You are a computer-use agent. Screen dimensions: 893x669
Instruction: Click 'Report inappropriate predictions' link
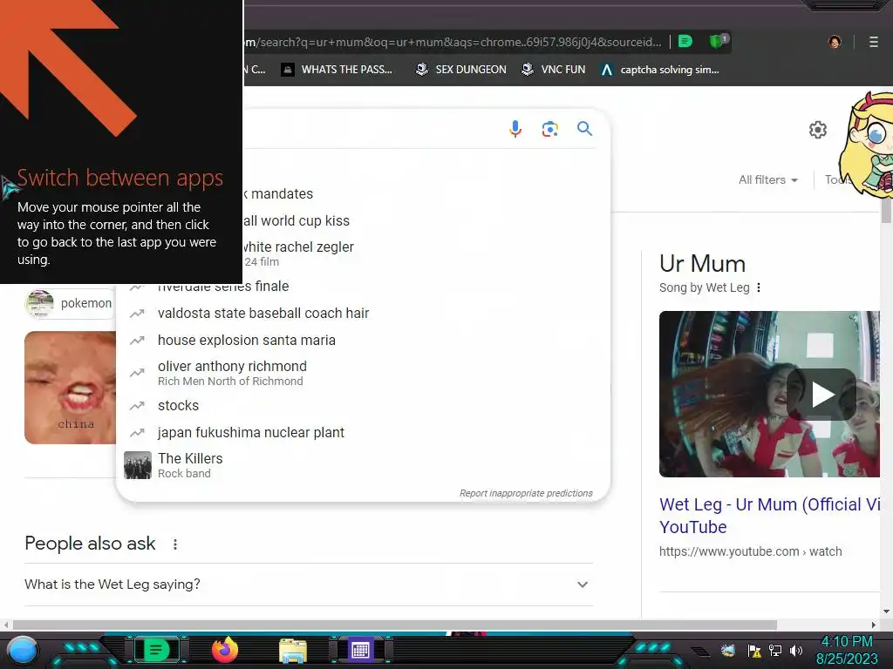pyautogui.click(x=526, y=493)
